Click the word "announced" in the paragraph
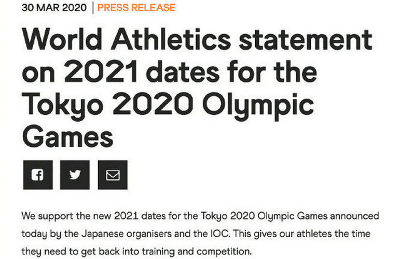Image resolution: width=415 pixels, height=259 pixels. pyautogui.click(x=353, y=215)
